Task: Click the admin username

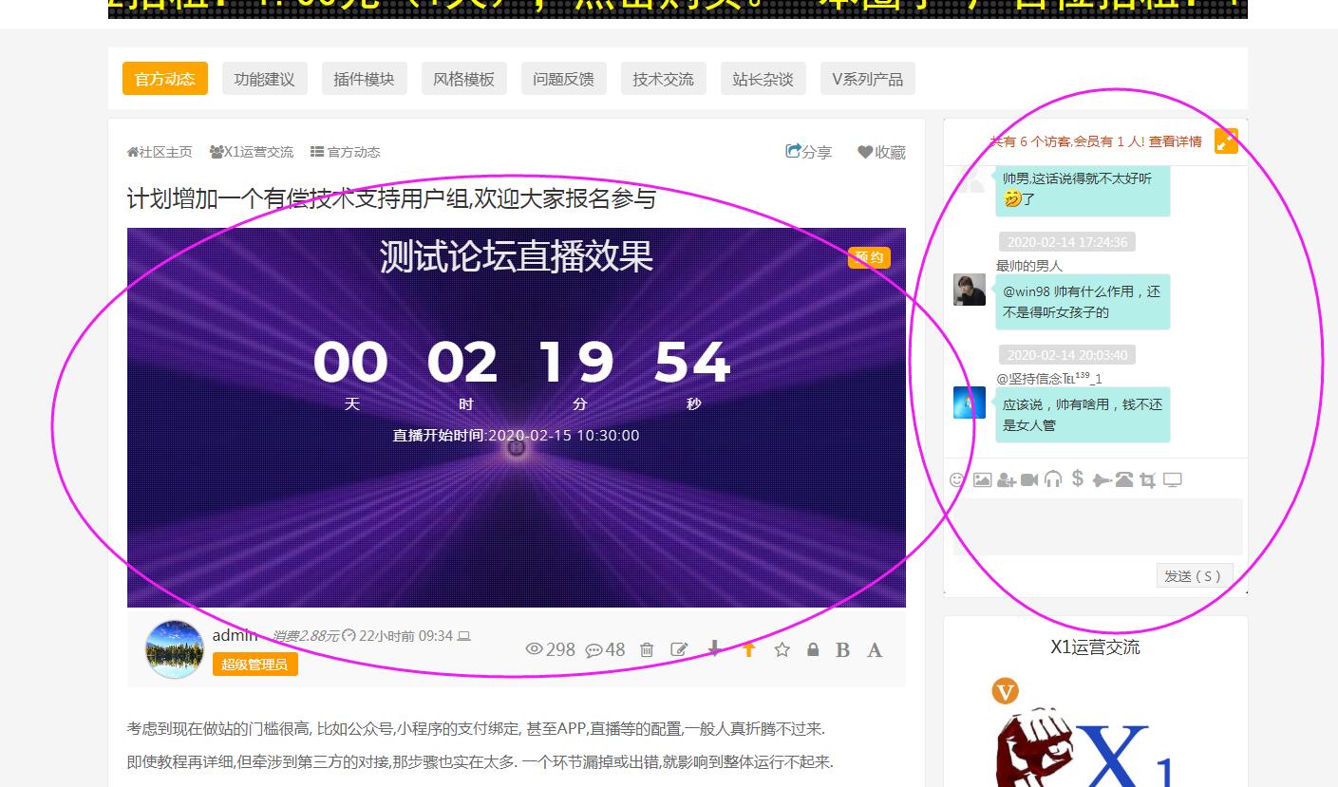Action: 236,635
